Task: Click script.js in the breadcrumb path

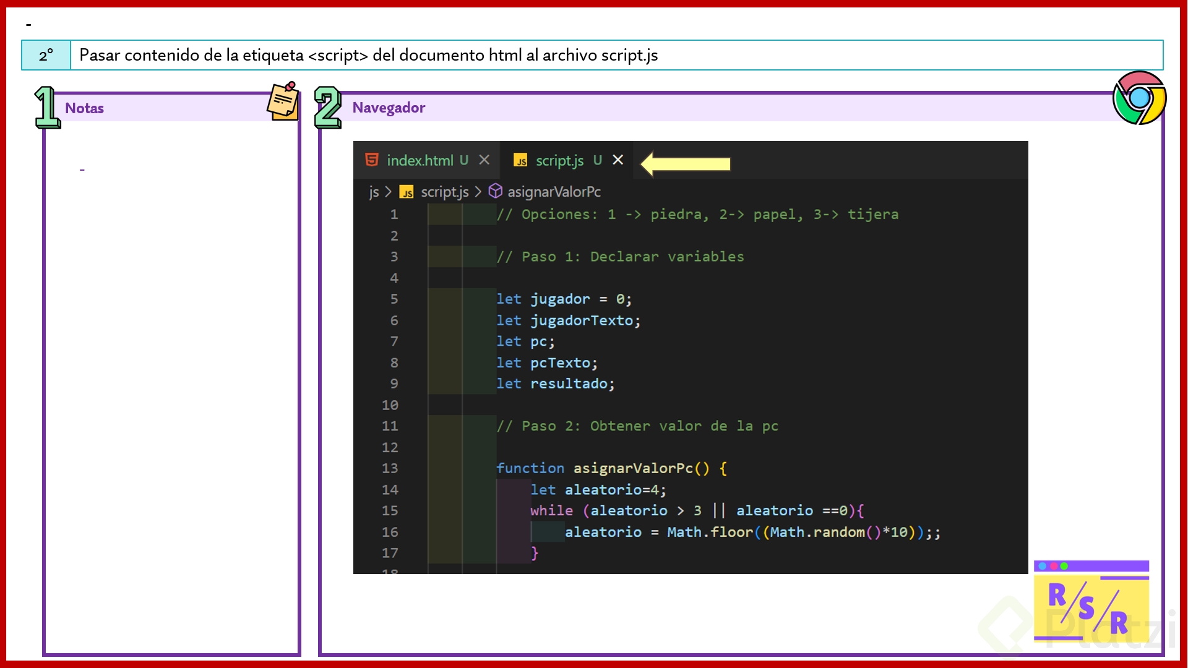Action: click(x=445, y=192)
